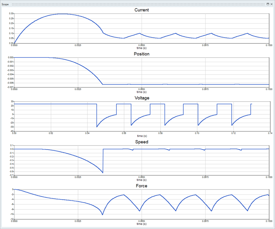
Task: Select the Force plot title
Action: 141,186
